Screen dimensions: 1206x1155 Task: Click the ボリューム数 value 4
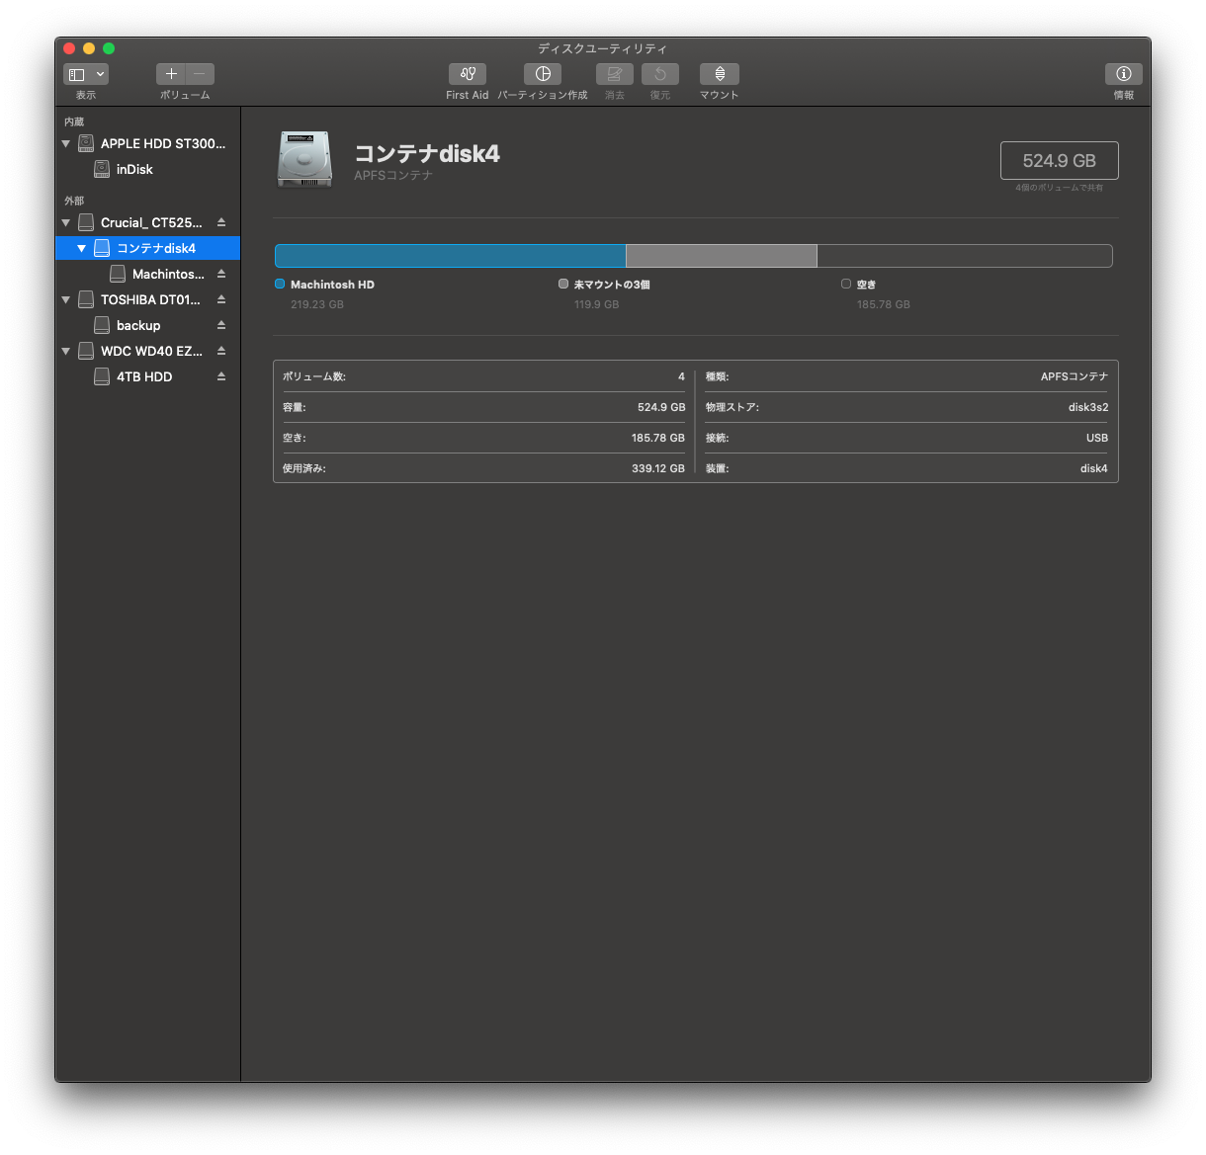[681, 376]
